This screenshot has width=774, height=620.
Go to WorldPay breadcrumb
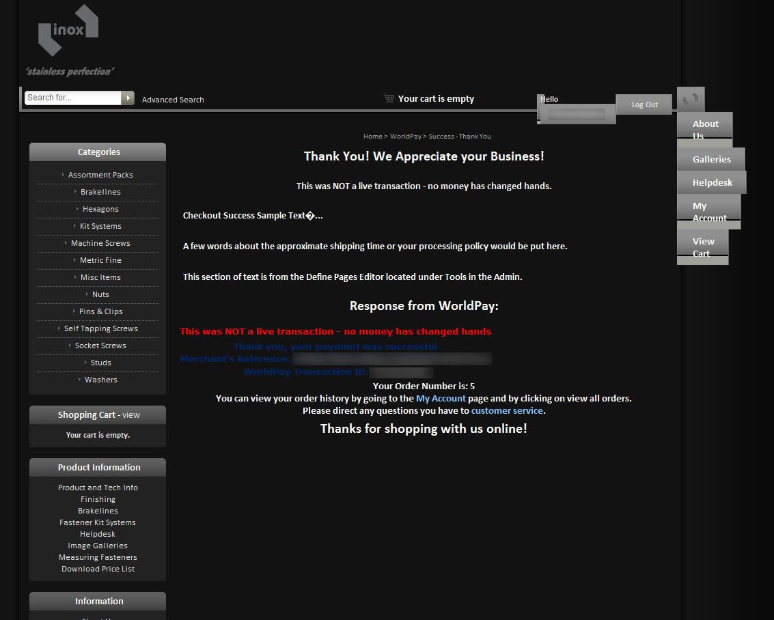tap(406, 136)
